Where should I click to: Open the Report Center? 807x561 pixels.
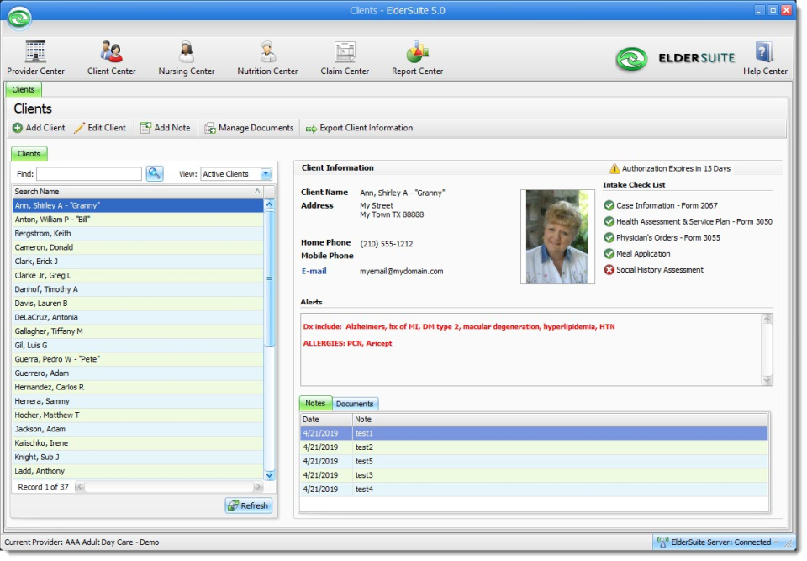tap(417, 56)
